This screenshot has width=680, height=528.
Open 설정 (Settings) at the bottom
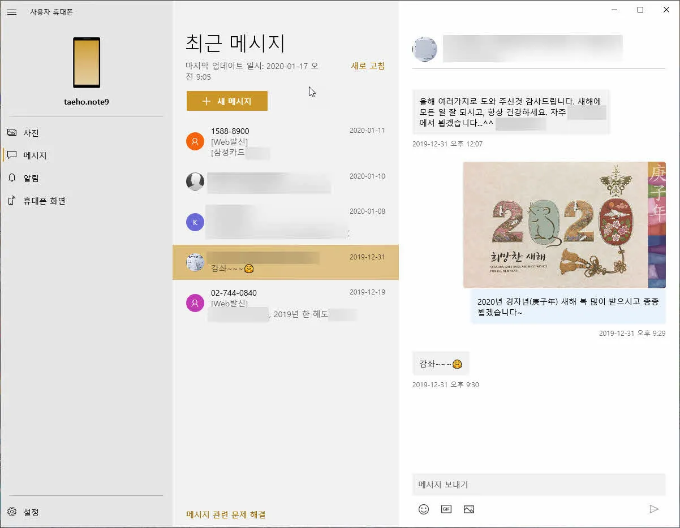click(28, 512)
